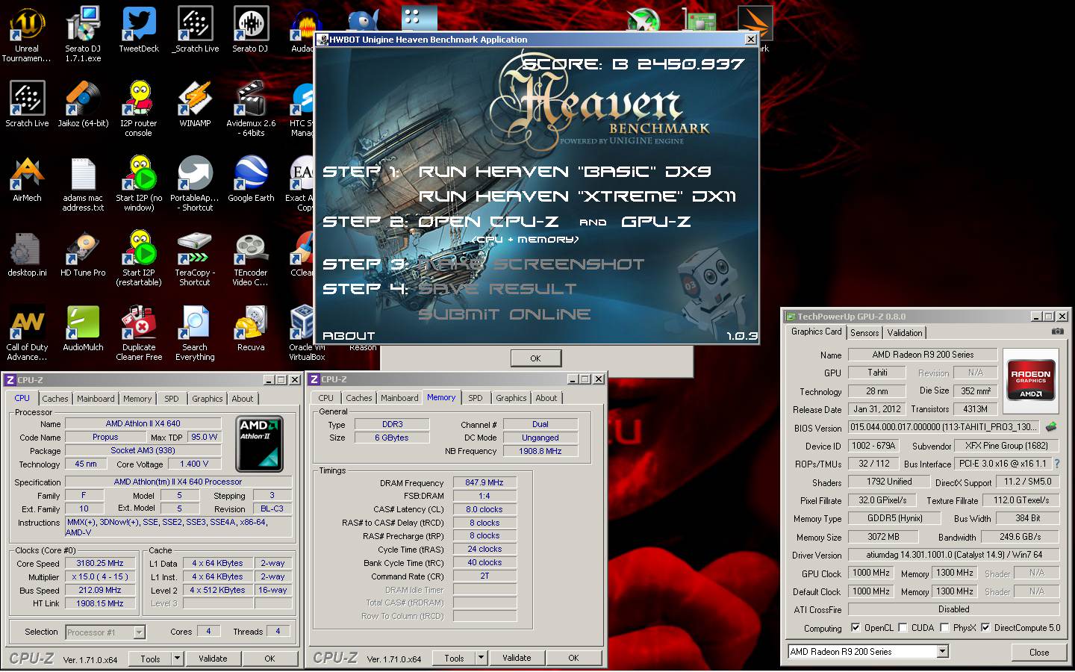Open AudioMulch desktop icon
The width and height of the screenshot is (1075, 672).
(83, 329)
